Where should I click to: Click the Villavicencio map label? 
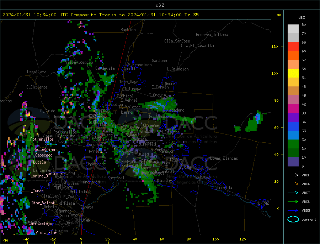coord(79,62)
